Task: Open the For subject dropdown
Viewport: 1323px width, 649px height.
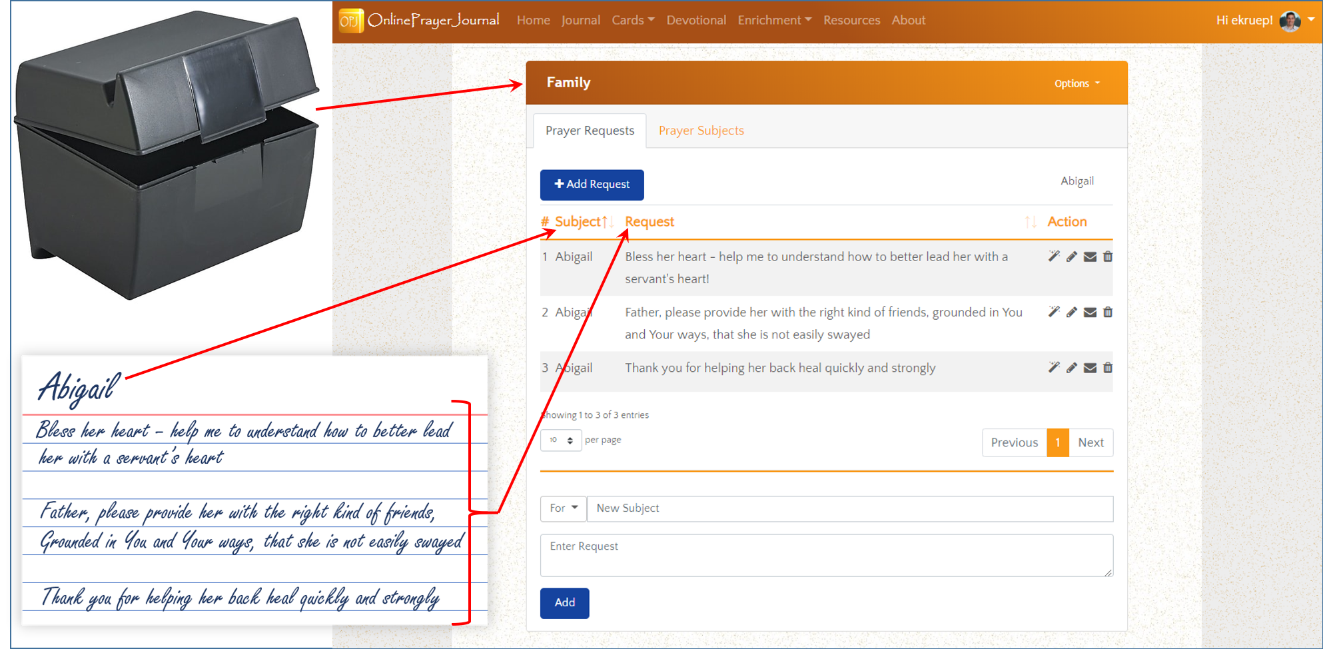Action: pos(563,508)
